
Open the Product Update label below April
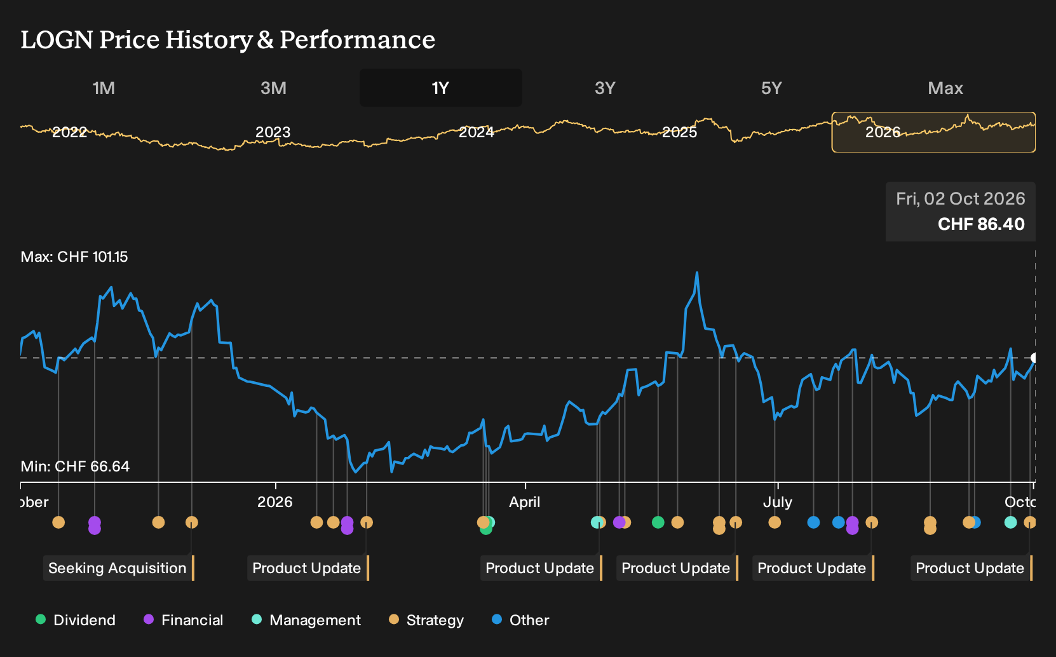(x=541, y=568)
